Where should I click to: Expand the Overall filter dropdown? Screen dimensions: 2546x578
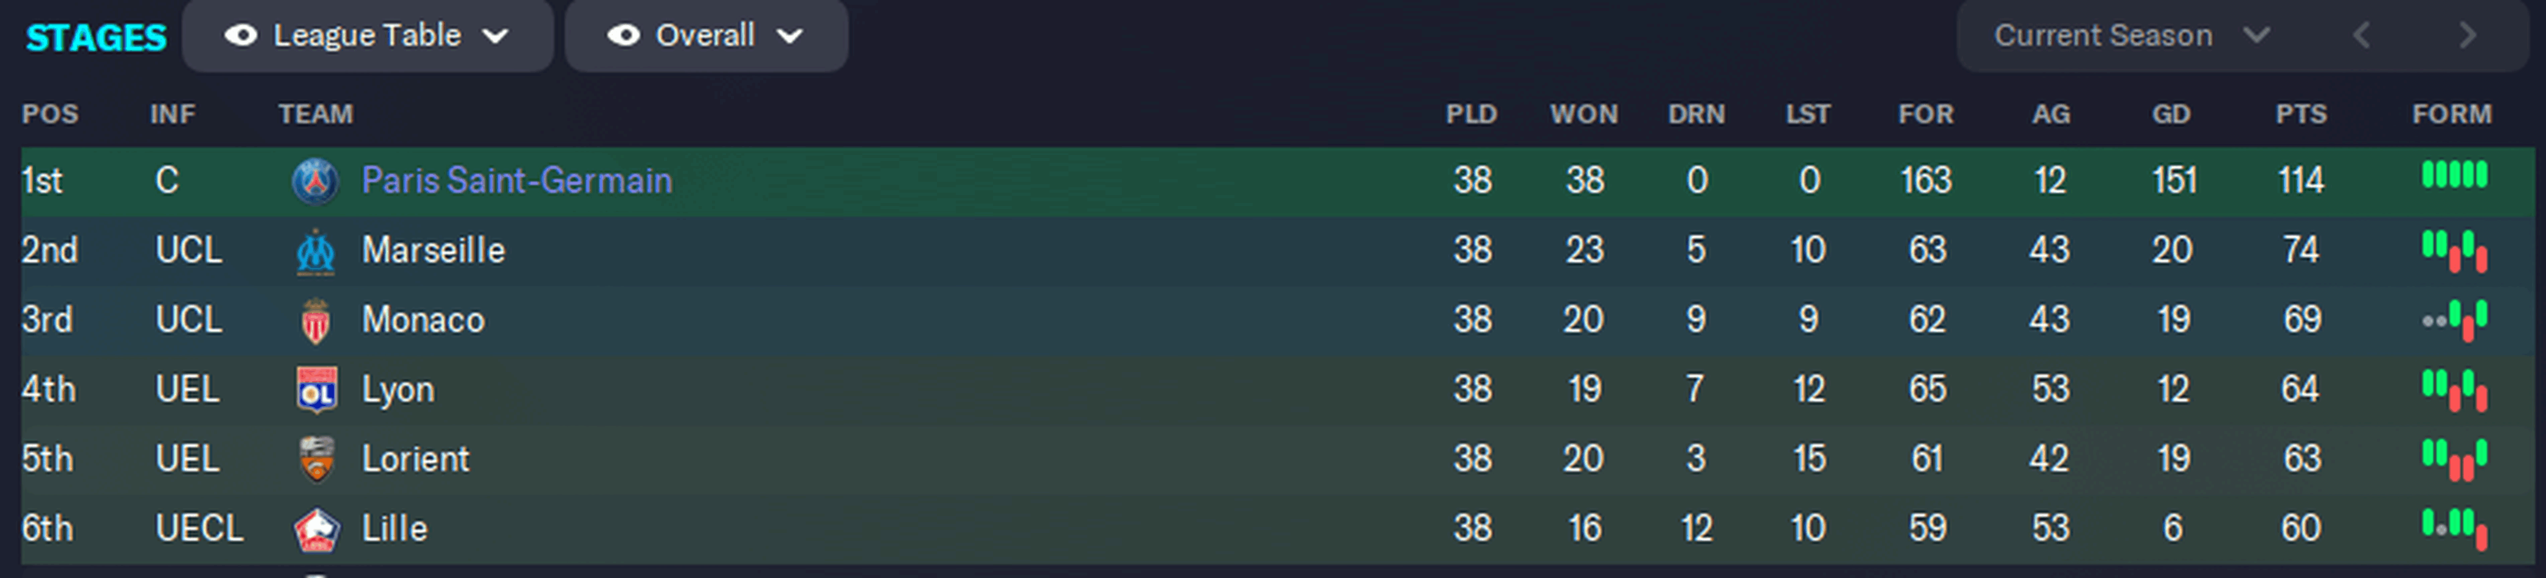pyautogui.click(x=707, y=36)
